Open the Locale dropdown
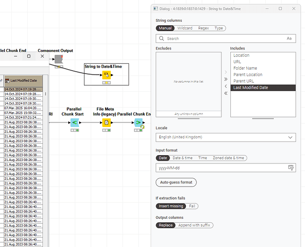305x247 pixels. tap(226, 137)
